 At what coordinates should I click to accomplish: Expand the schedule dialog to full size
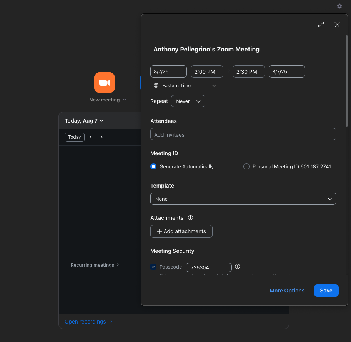tap(321, 25)
